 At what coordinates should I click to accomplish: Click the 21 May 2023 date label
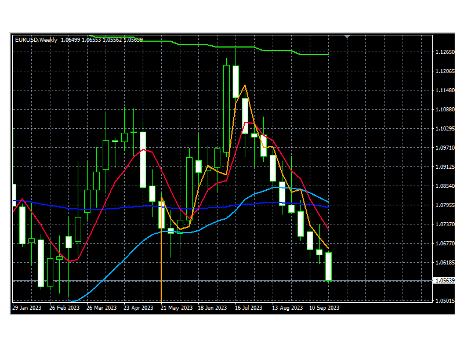click(x=176, y=308)
